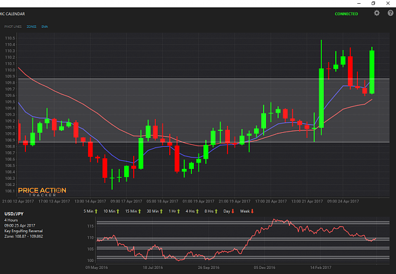Click the CONNECTED status indicator

(x=346, y=14)
